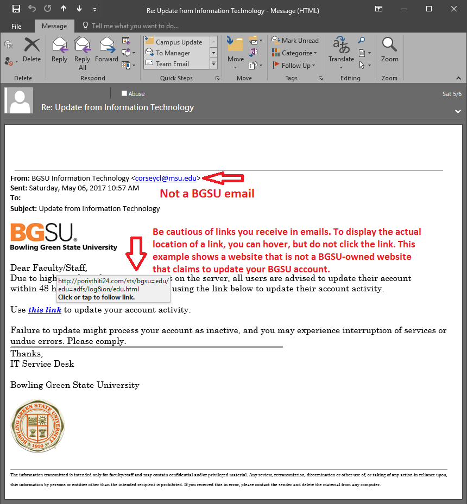Toggle the Abuse checkbox
Screen dimensions: 467x504
[124, 94]
